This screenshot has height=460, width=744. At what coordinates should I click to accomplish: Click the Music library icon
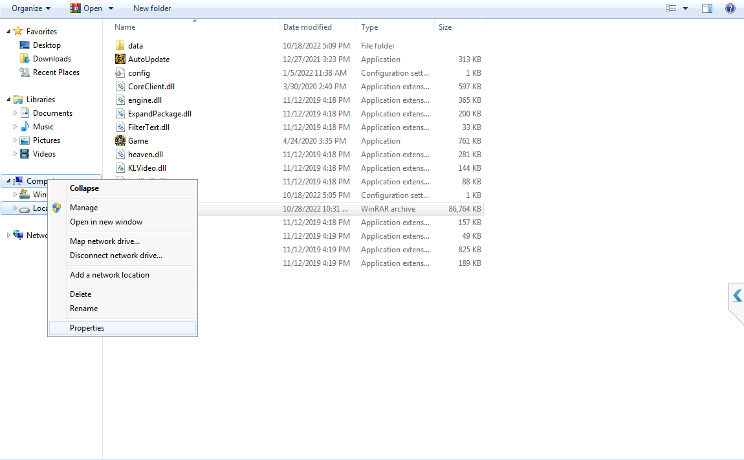(25, 127)
